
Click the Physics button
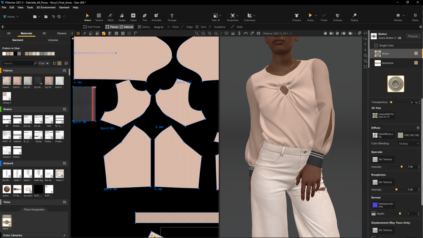point(413,36)
